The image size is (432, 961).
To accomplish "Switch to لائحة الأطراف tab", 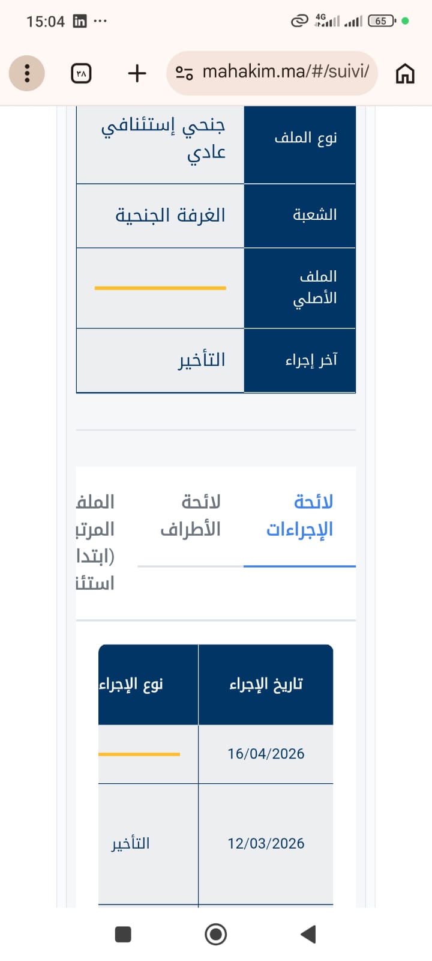I will (190, 515).
